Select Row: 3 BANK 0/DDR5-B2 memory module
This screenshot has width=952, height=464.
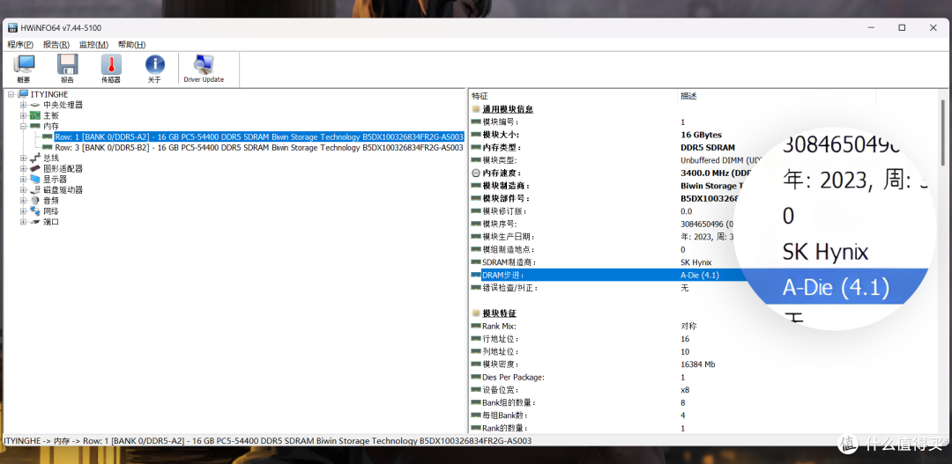(259, 147)
